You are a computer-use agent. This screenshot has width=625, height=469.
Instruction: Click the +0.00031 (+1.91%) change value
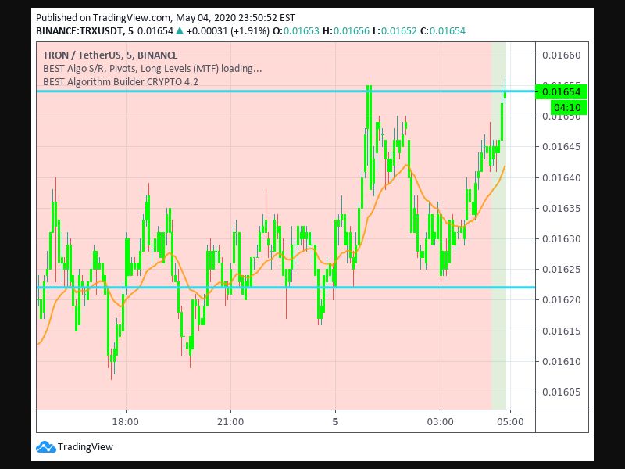(x=228, y=31)
